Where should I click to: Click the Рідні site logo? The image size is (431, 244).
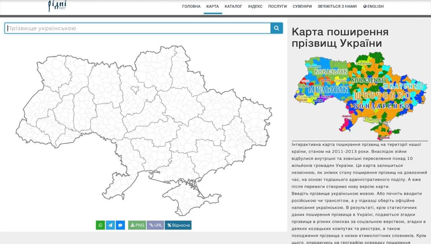[57, 6]
